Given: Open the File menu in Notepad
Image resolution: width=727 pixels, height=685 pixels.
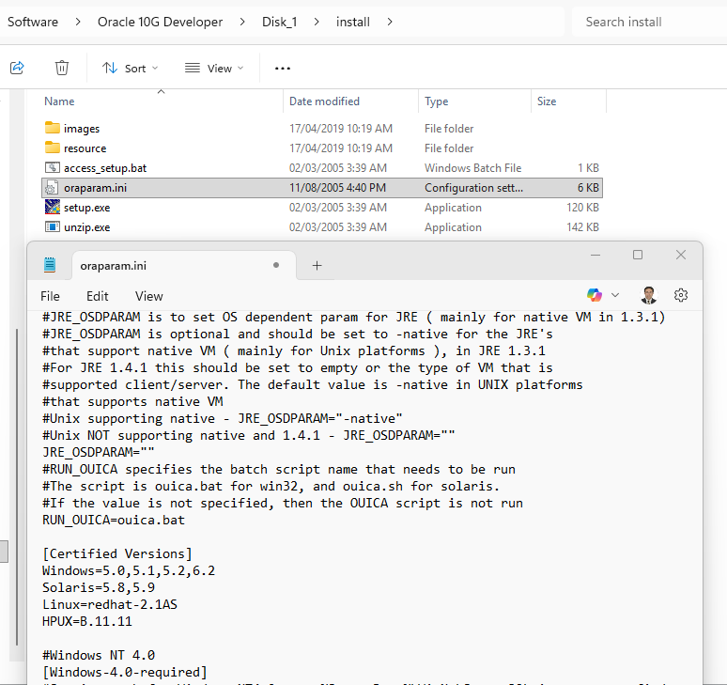Looking at the screenshot, I should 50,296.
